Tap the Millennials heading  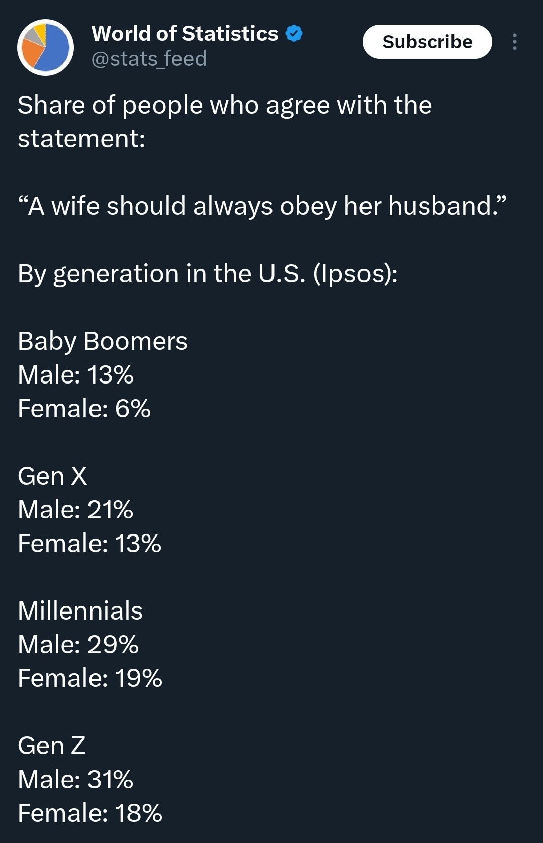80,611
